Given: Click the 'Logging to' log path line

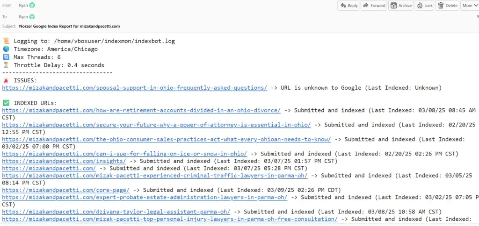Looking at the screenshot, I should point(88,41).
